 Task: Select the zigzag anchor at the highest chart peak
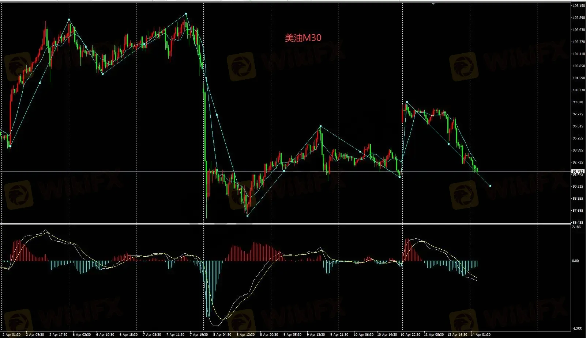click(186, 14)
